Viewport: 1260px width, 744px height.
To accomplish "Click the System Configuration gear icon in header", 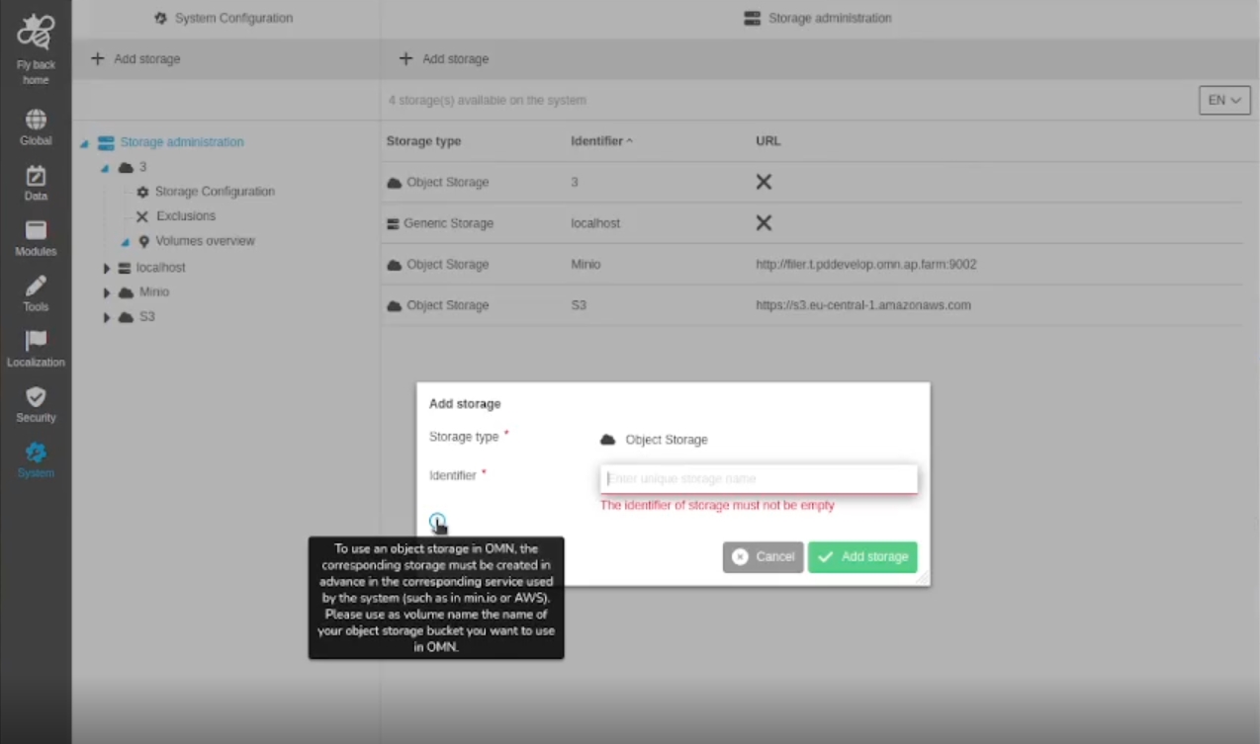I will [x=161, y=18].
